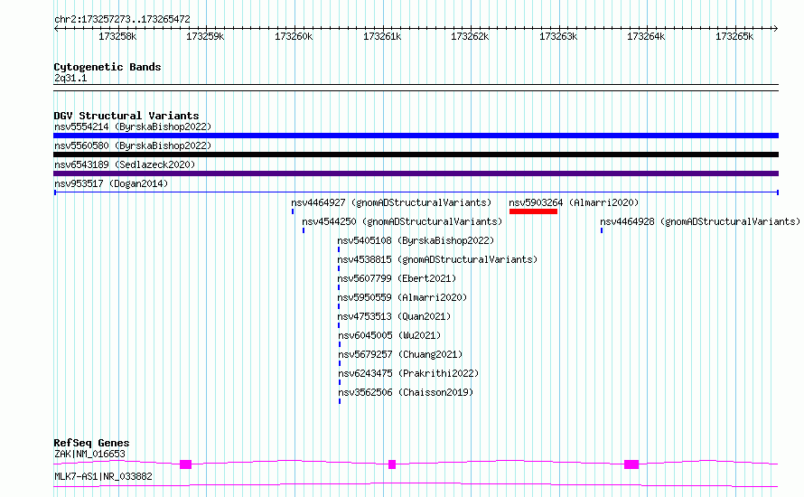This screenshot has height=497, width=804.
Task: Select nsv5903264 (Almarri2020) label
Action: 574,202
